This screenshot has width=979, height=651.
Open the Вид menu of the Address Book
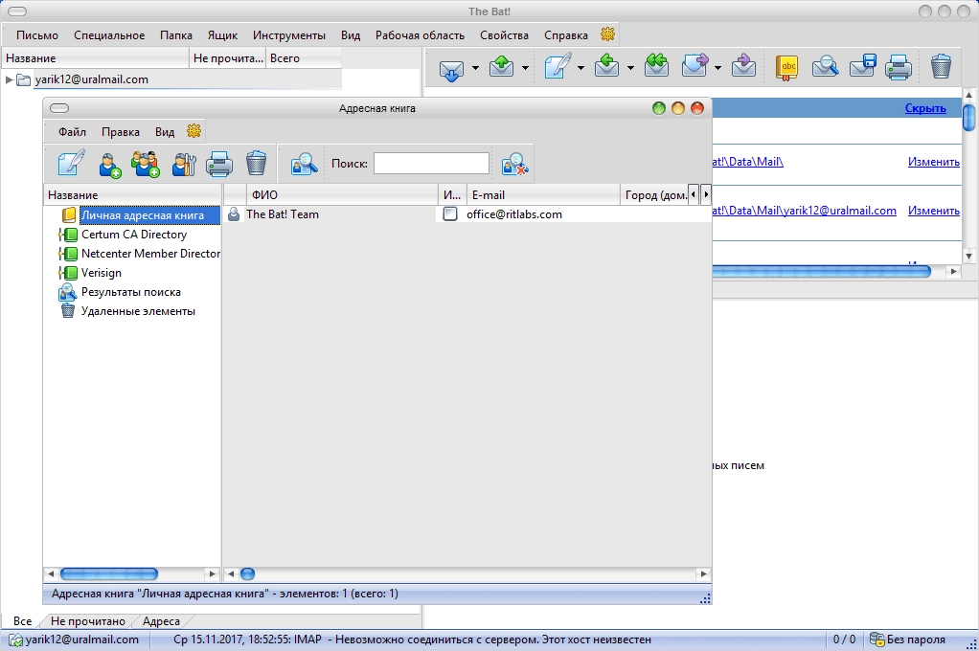165,132
